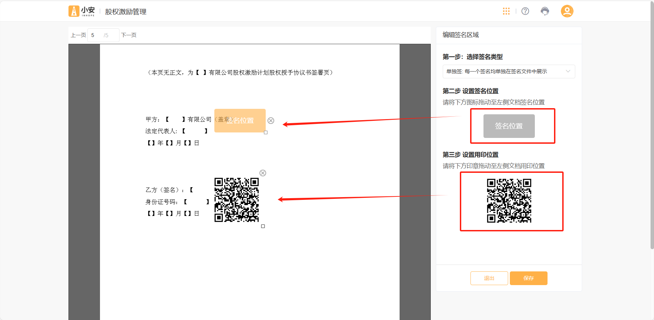The width and height of the screenshot is (654, 320).
Task: Click the QR code seal on document
Action: point(237,200)
